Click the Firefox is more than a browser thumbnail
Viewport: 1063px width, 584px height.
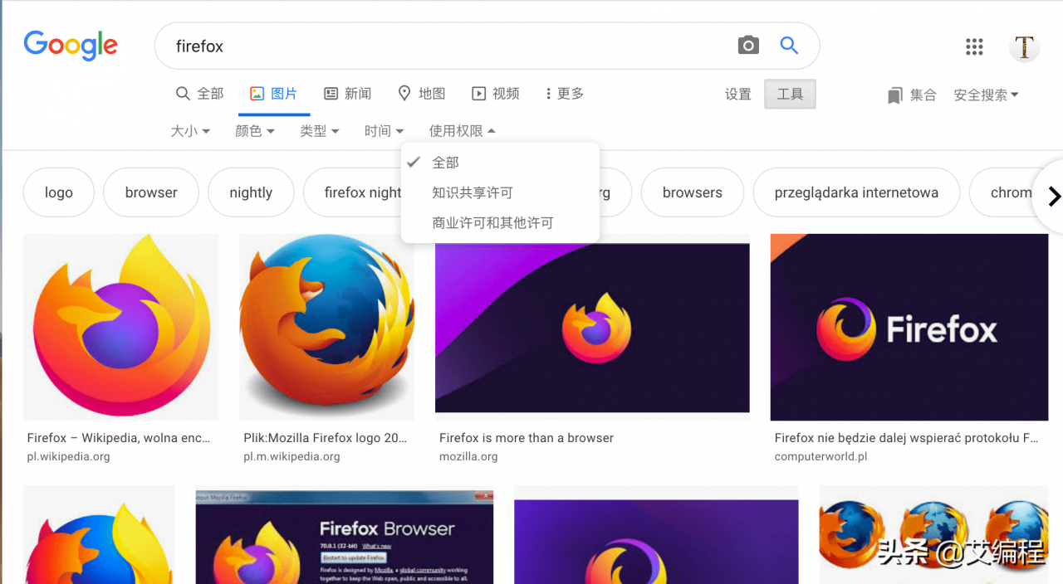[x=591, y=327]
